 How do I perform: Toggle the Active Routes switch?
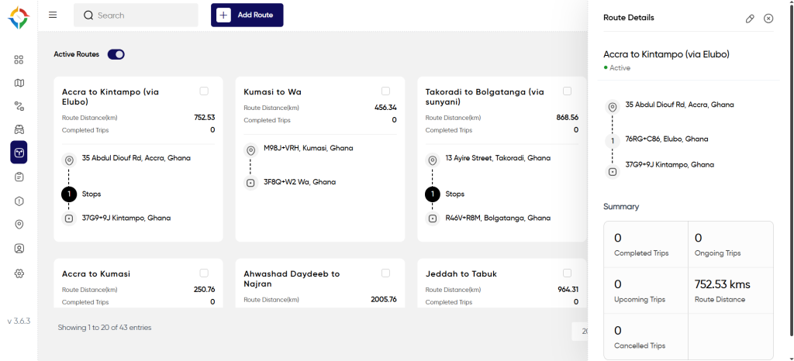click(x=116, y=54)
